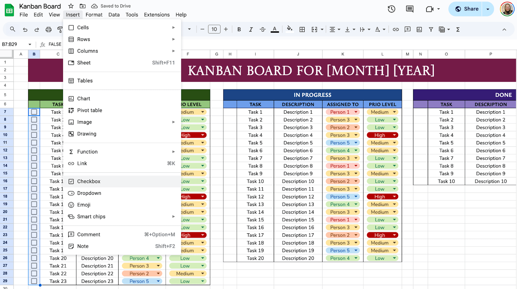
Task: Open version history clock icon
Action: 391,9
